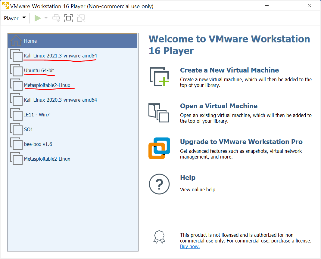Click the Unity mode toolbar icon
Viewport: 321px width, 259px height.
click(81, 18)
